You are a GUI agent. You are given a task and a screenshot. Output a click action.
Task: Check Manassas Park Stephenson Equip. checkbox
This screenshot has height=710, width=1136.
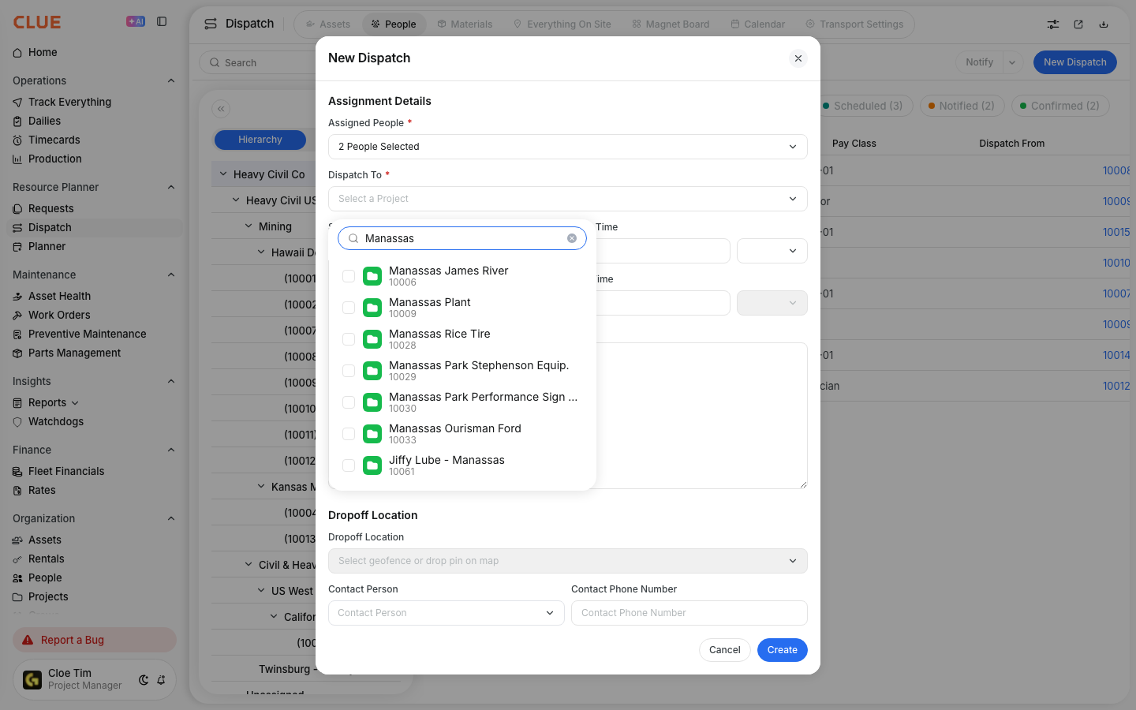pos(349,371)
